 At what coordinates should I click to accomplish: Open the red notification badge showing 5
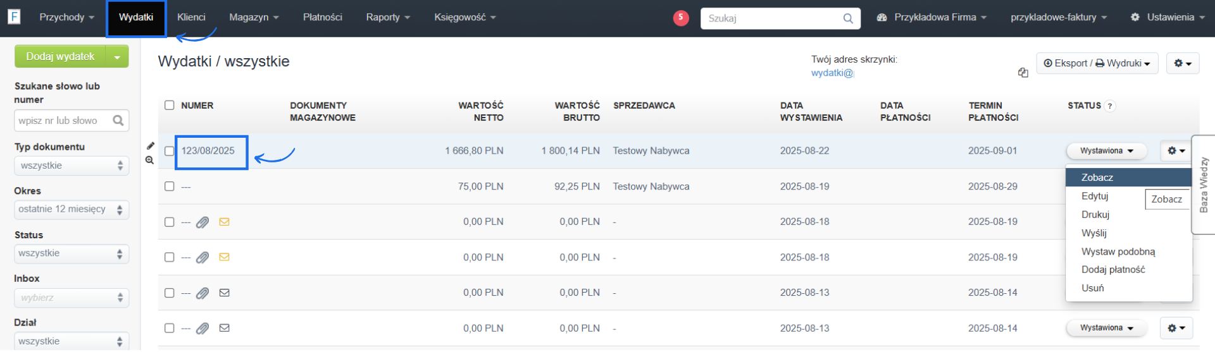click(680, 18)
